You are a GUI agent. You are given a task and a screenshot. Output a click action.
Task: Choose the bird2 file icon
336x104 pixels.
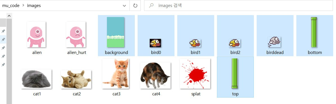tap(235, 43)
